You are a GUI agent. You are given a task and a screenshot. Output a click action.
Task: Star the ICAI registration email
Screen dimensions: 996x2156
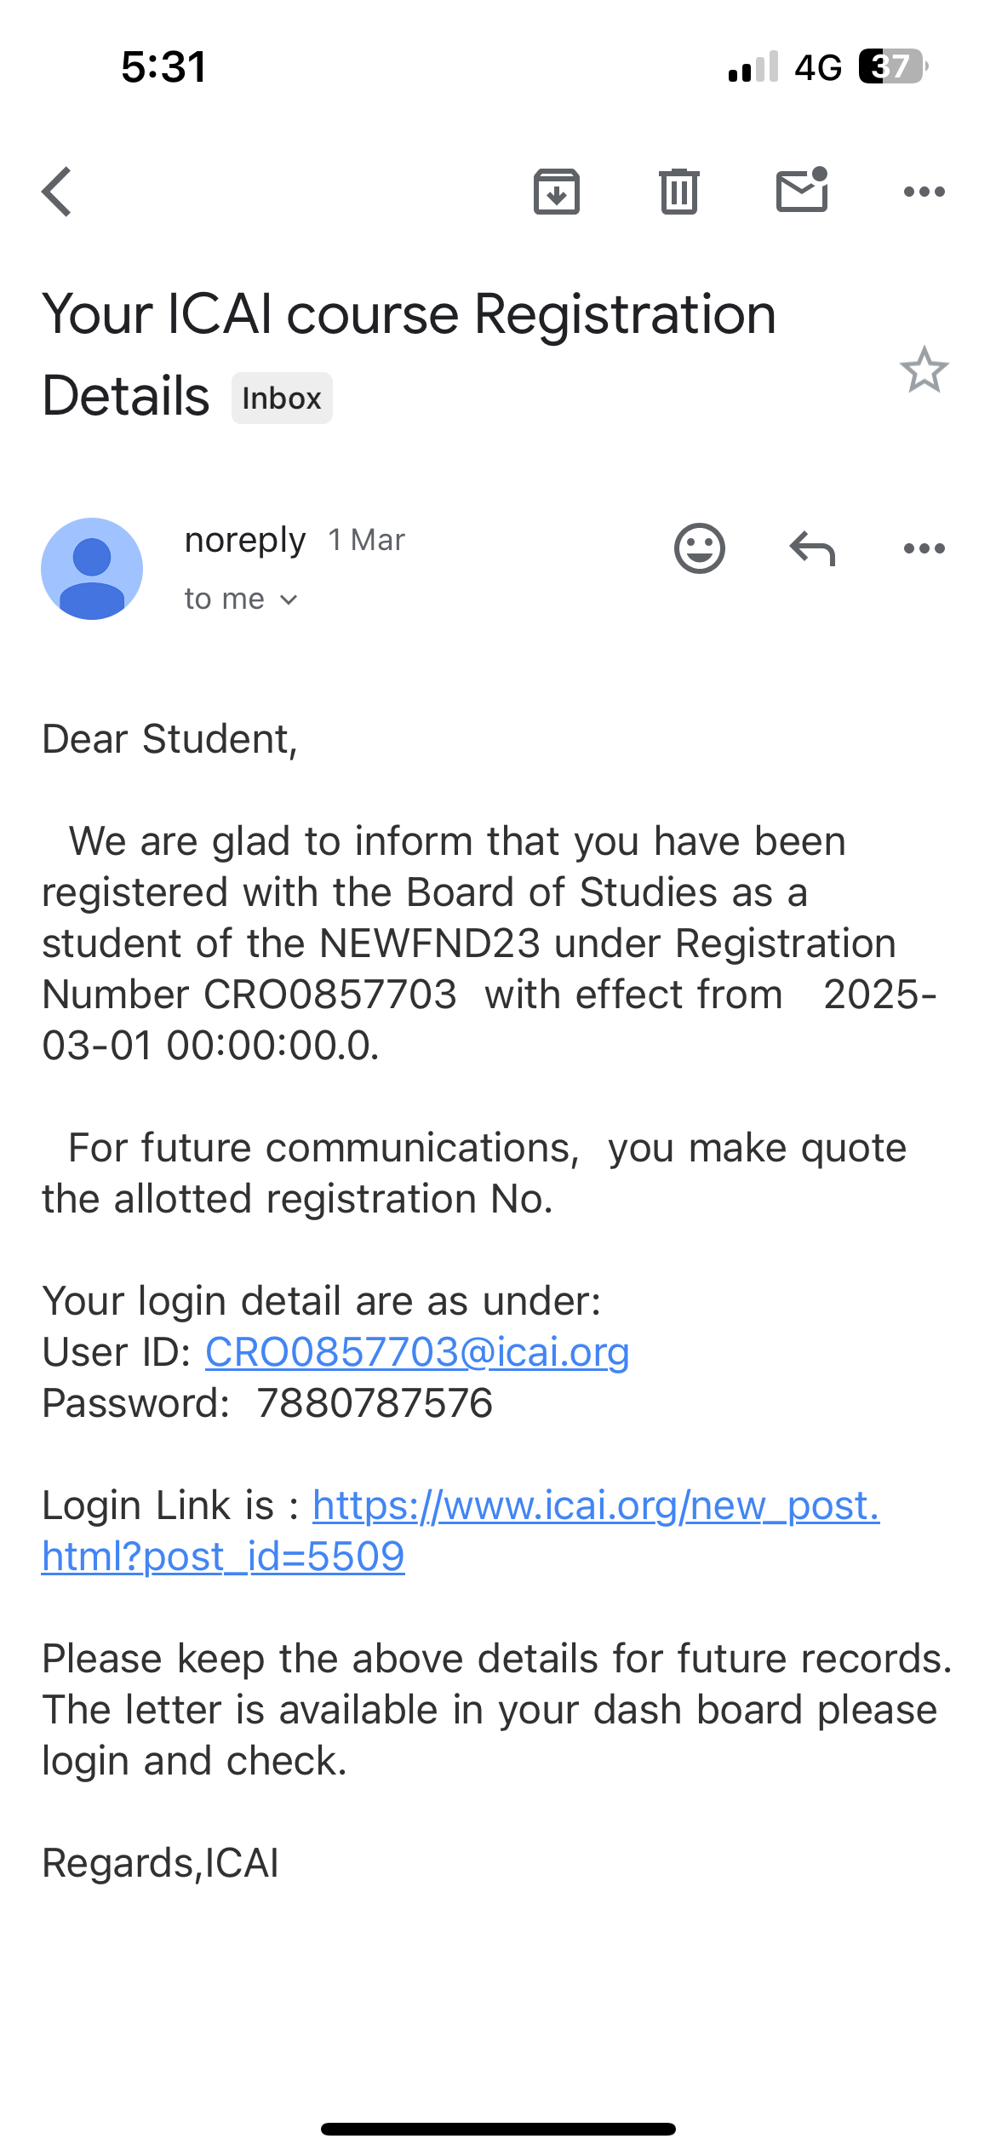pyautogui.click(x=924, y=370)
